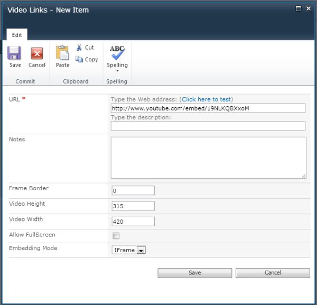The height and width of the screenshot is (305, 317).
Task: Click the Save floppy disk ribbon icon
Action: [14, 53]
